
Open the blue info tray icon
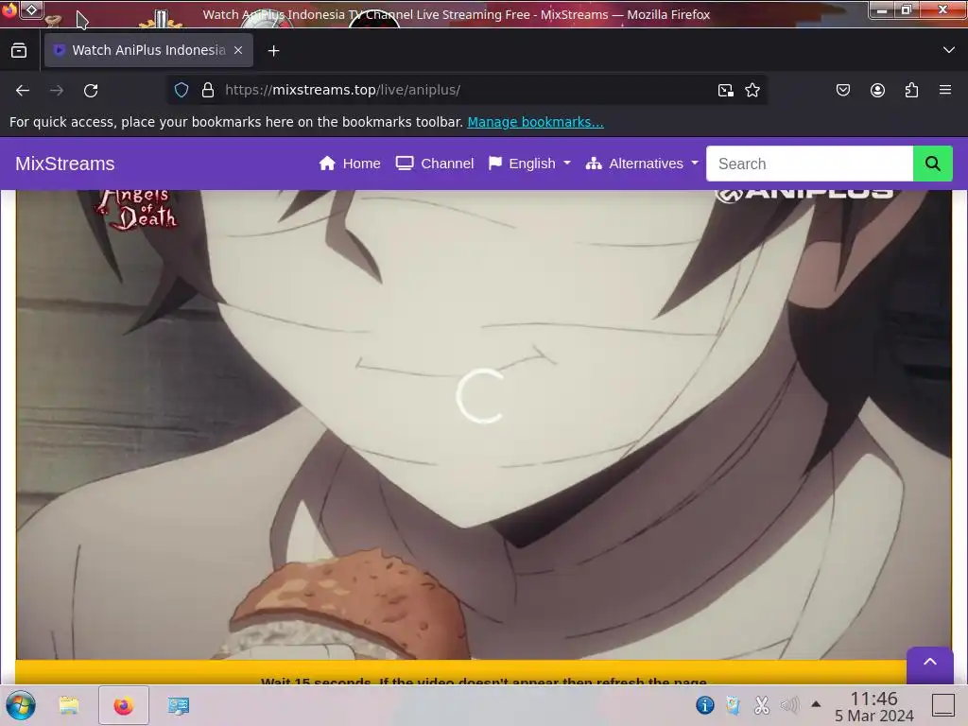(x=704, y=704)
